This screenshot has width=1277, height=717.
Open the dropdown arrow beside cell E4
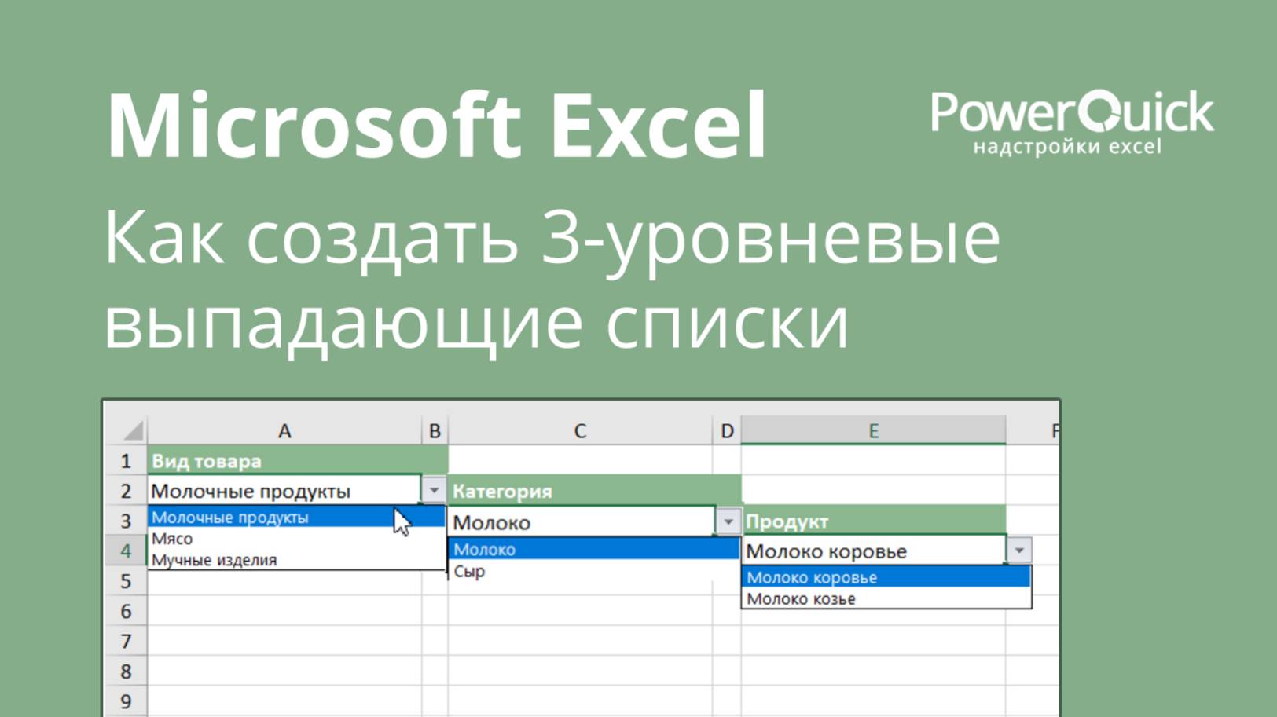coord(1019,551)
